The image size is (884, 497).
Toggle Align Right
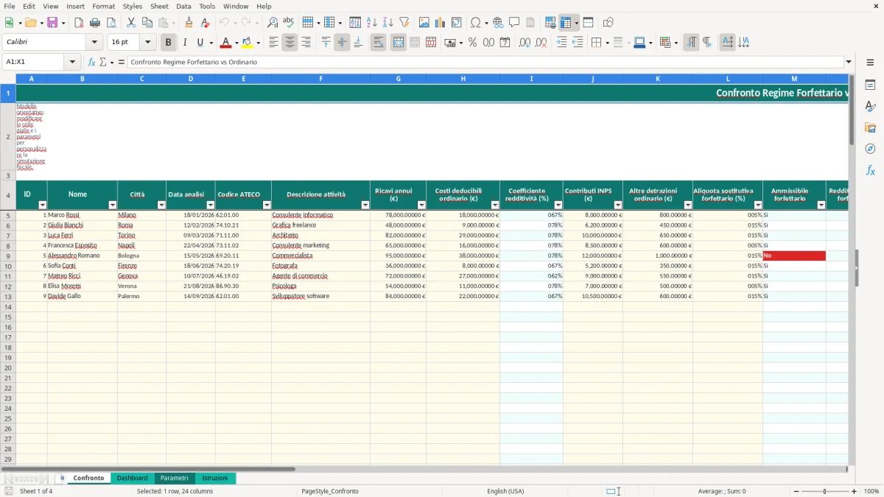point(306,43)
